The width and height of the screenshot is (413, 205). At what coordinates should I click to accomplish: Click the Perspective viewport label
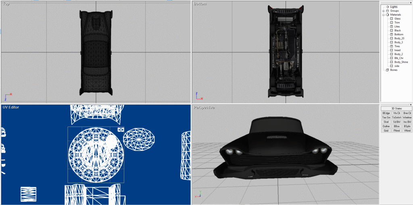pos(204,107)
